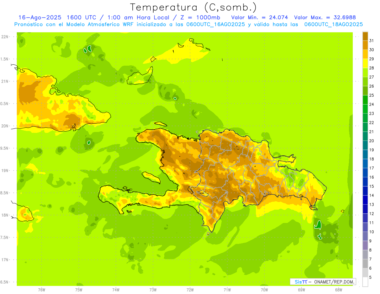Click the '0600UTC_18AGO2025' valid-until time

tap(333, 24)
